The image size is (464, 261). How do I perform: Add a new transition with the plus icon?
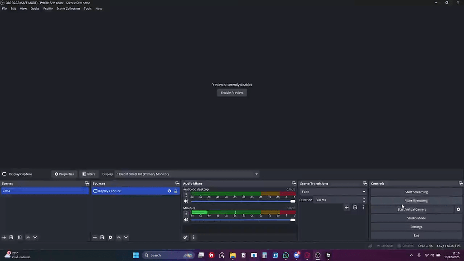(x=347, y=207)
